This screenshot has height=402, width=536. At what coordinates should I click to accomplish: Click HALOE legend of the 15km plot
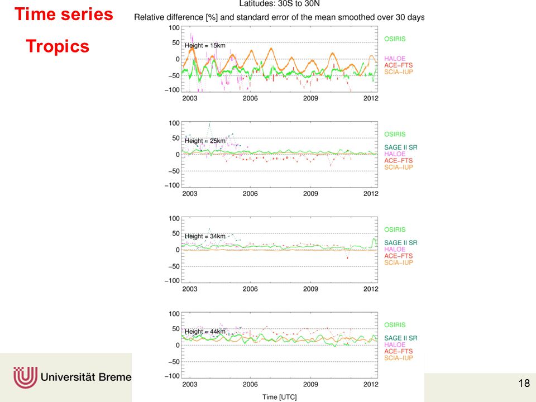click(x=395, y=59)
